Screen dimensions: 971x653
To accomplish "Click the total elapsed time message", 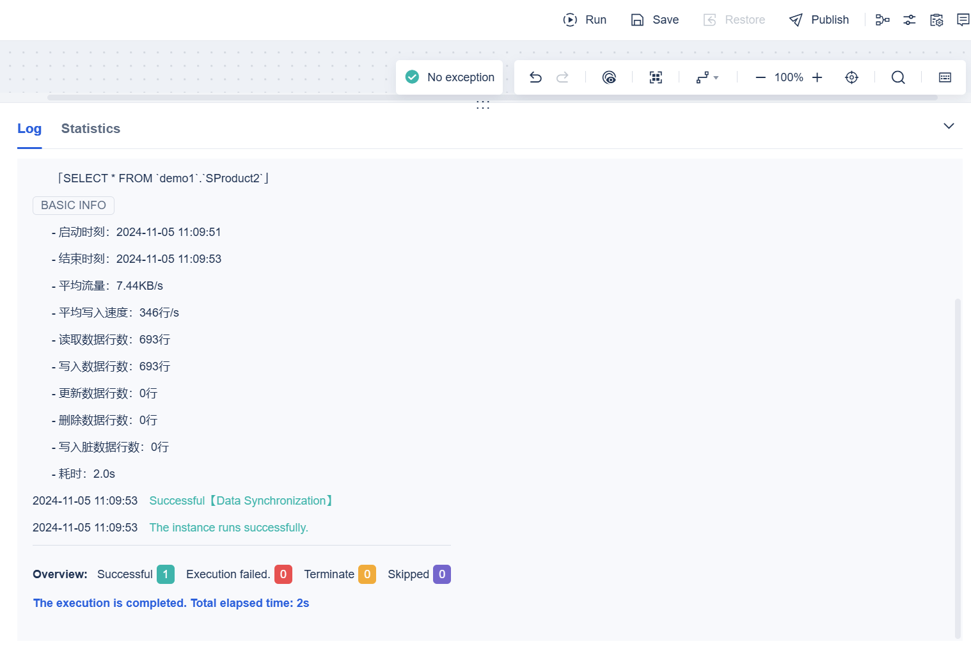I will point(171,603).
